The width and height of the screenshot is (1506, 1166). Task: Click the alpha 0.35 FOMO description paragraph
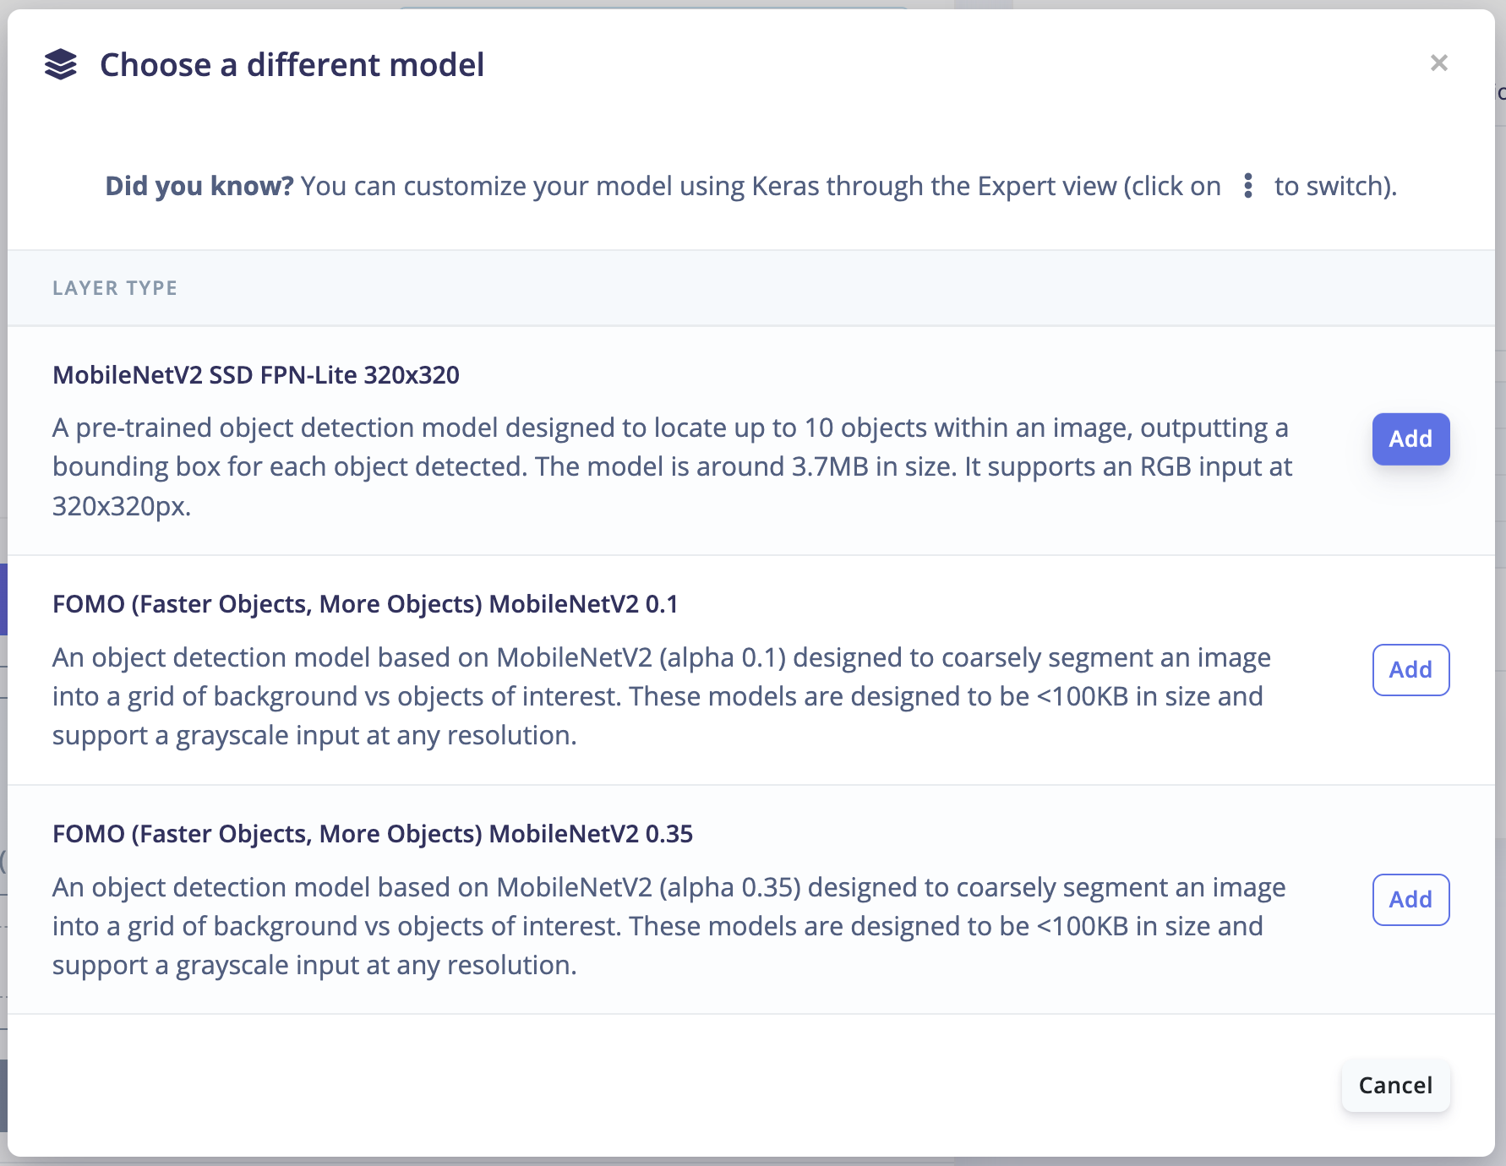(x=668, y=927)
